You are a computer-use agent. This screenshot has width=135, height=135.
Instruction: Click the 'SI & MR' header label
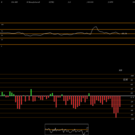[14, 2]
